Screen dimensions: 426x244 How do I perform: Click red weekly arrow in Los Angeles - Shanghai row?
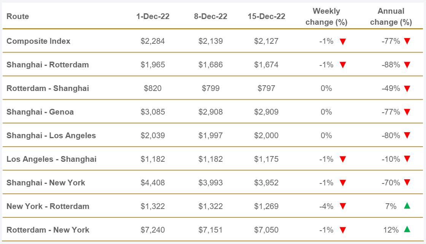click(343, 159)
